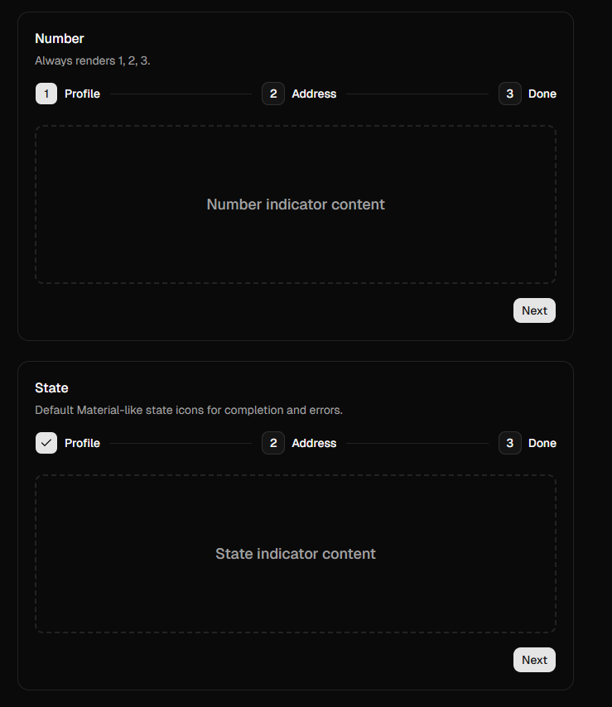Viewport: 612px width, 707px height.
Task: Click the State heading
Action: click(x=51, y=388)
